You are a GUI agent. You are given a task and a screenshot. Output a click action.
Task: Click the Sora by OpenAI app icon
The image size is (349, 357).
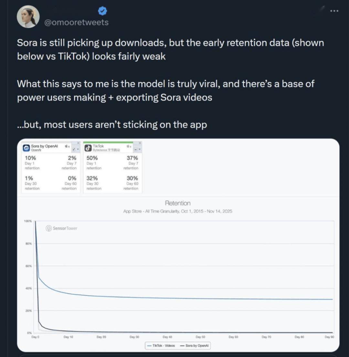[26, 148]
